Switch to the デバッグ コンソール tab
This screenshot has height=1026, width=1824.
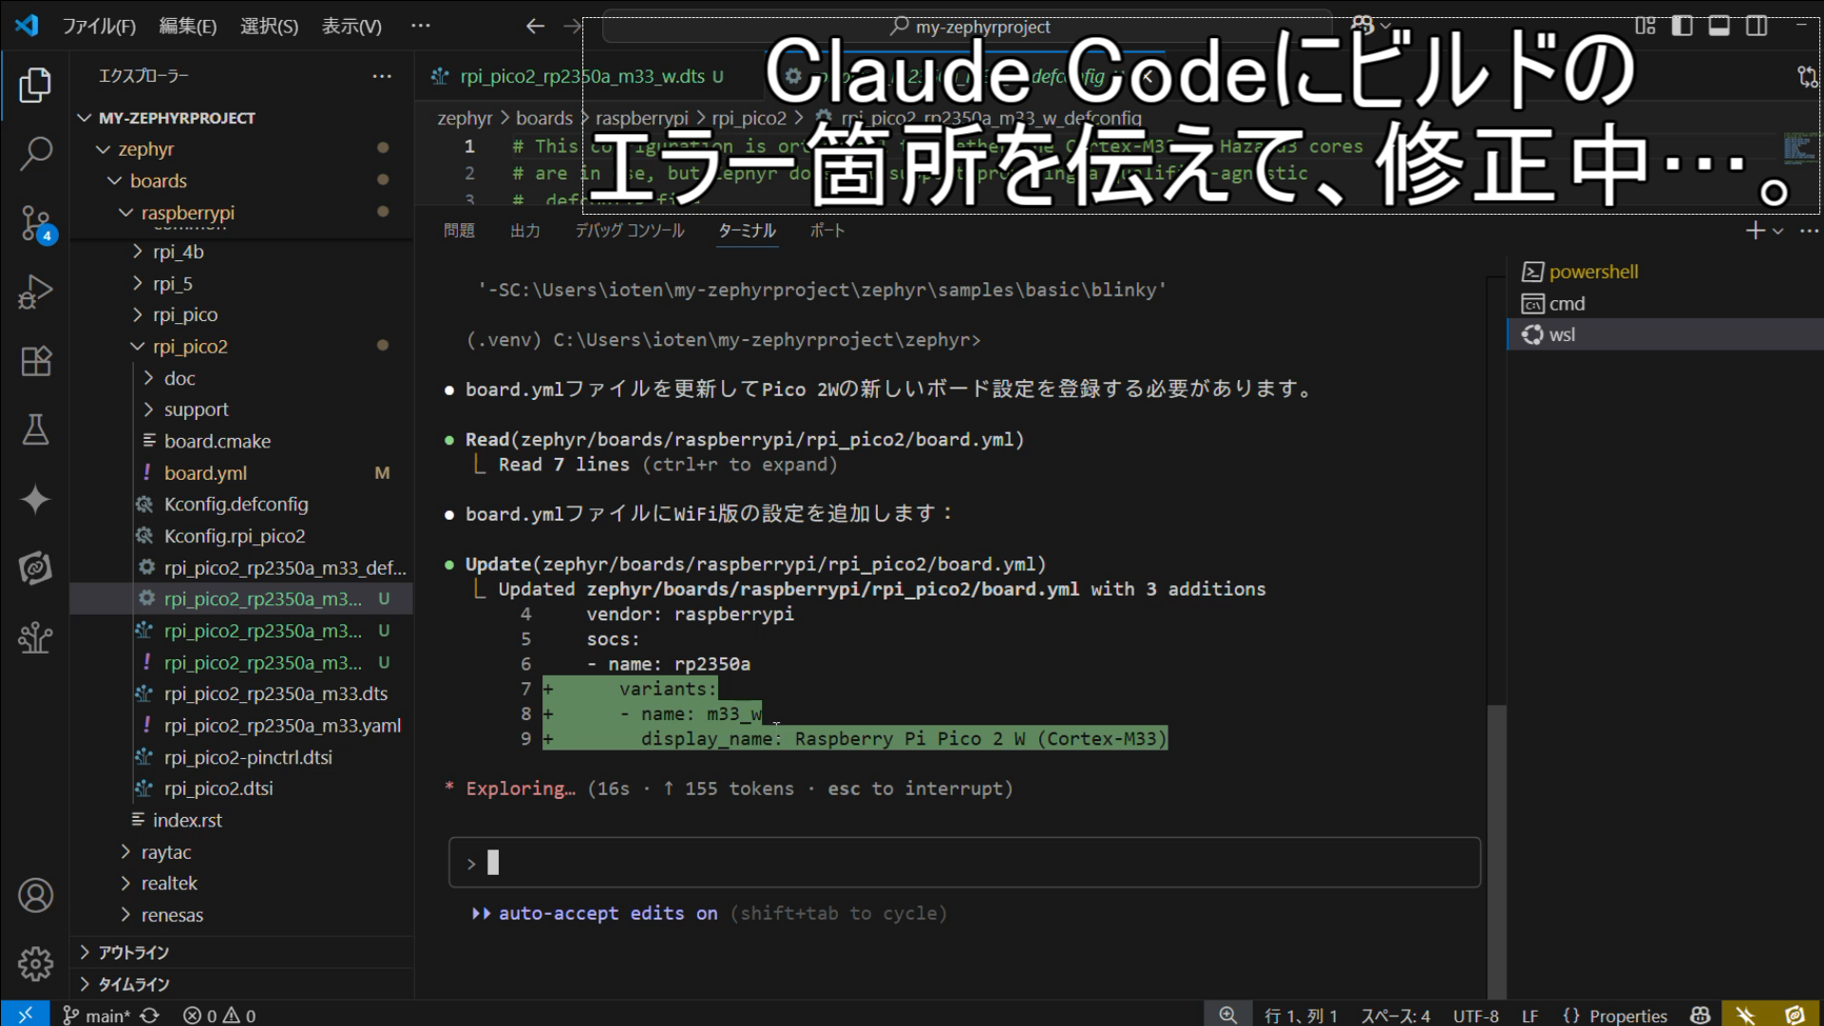pos(629,231)
